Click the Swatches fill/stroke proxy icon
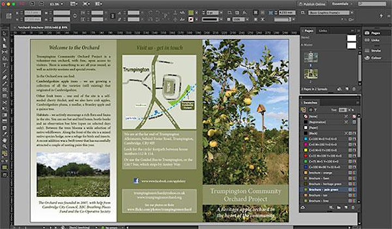Viewport: 392px width, 229px height. [303, 110]
